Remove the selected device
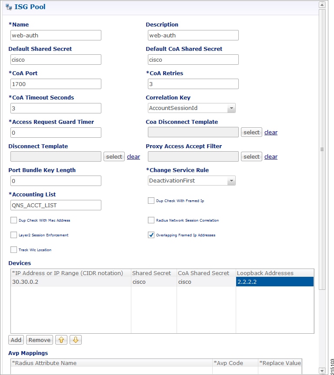 [40, 340]
